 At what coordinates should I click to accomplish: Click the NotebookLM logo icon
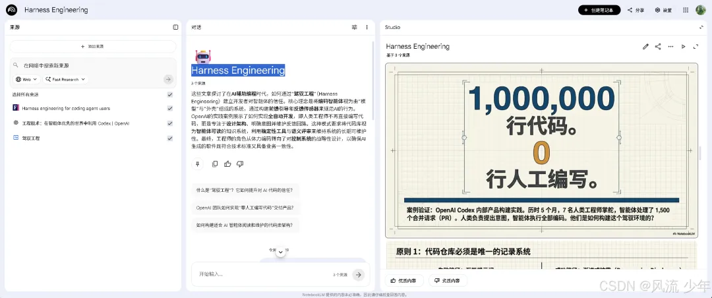pos(11,10)
